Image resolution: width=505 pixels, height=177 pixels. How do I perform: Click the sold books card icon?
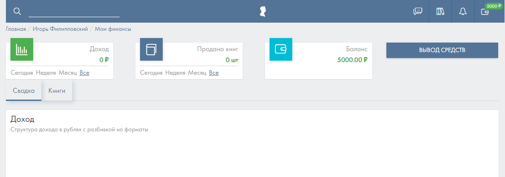click(151, 49)
